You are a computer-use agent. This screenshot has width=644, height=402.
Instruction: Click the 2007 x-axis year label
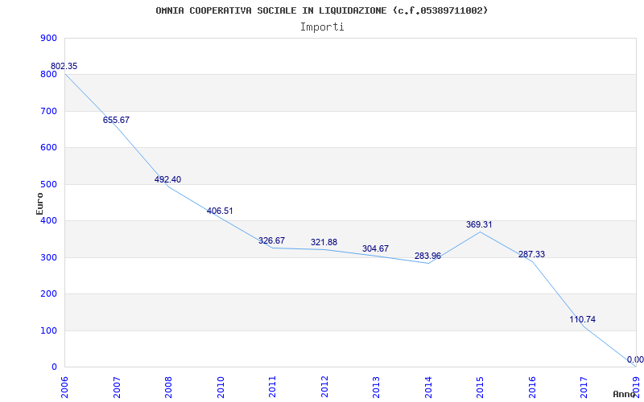117,387
